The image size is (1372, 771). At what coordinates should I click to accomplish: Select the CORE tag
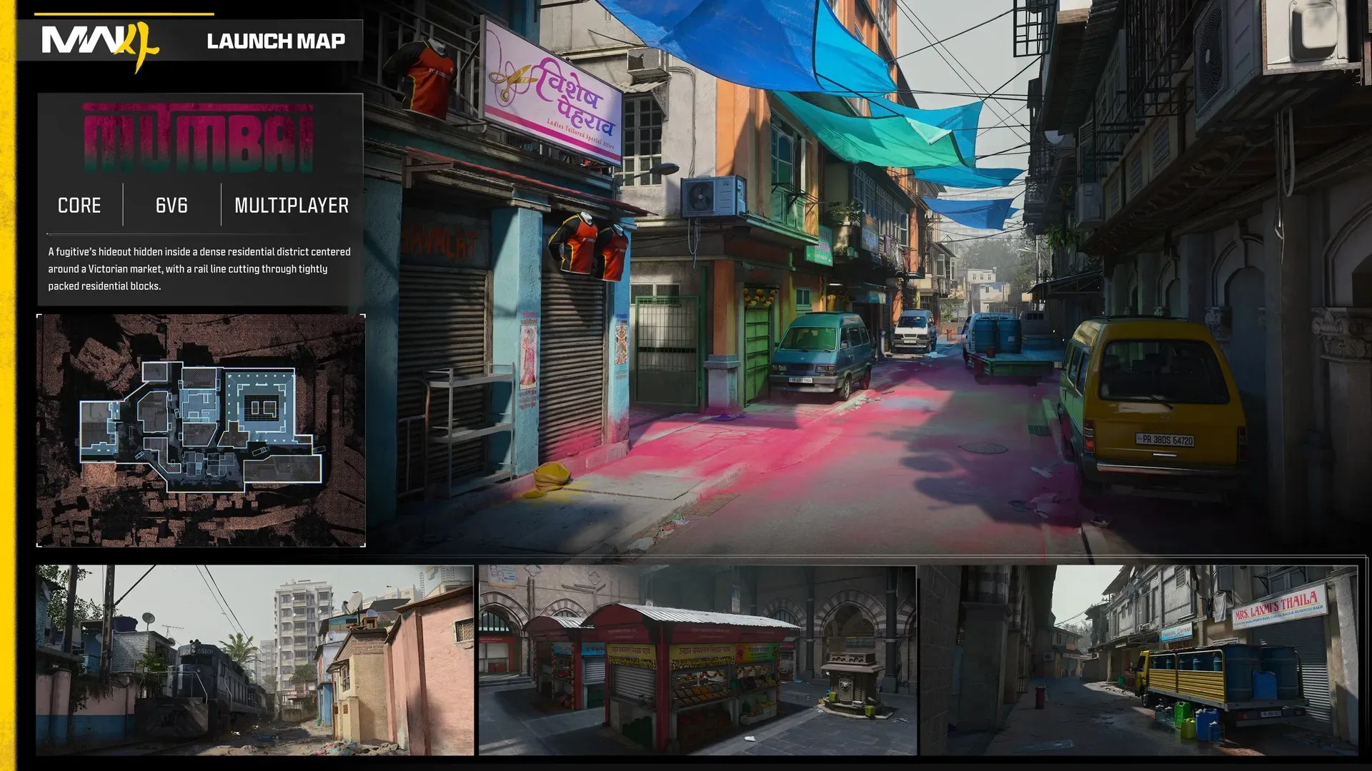[x=79, y=206]
